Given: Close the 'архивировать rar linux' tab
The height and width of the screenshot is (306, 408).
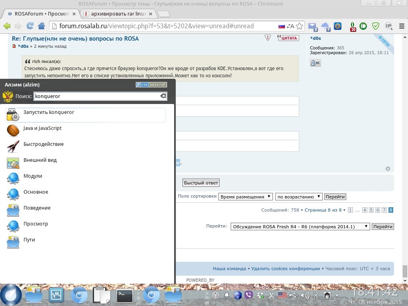Looking at the screenshot, I should 150,14.
